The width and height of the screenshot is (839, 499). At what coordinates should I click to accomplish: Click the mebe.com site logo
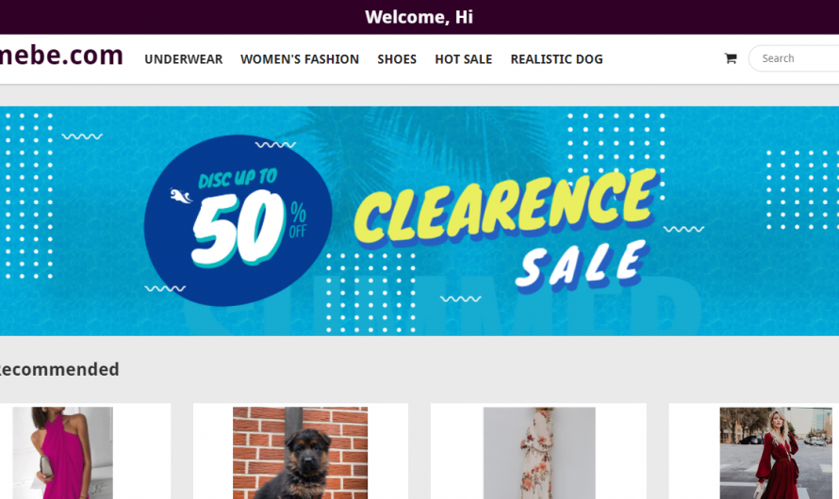click(x=61, y=55)
